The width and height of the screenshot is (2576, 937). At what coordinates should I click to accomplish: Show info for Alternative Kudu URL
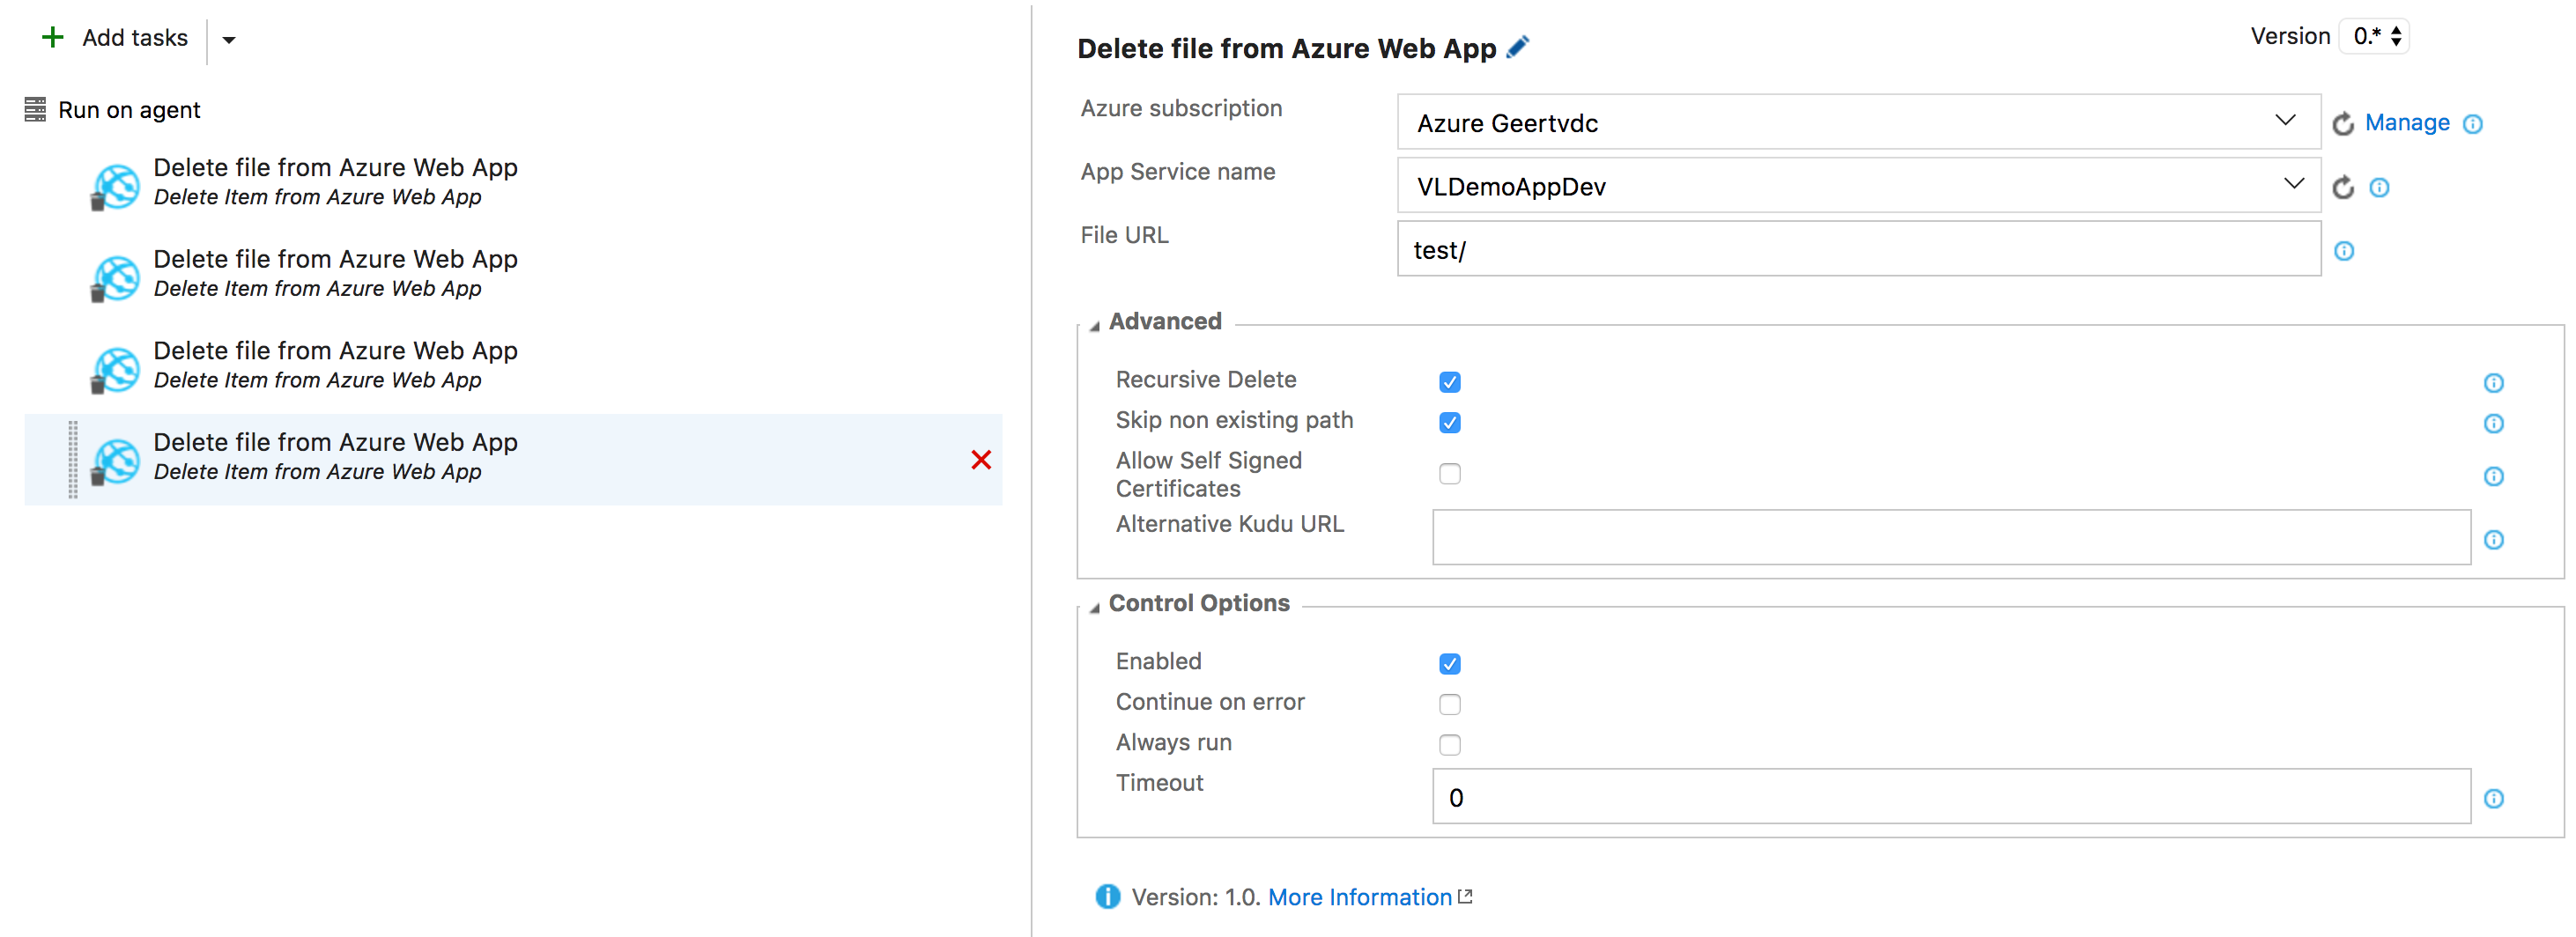2493,540
